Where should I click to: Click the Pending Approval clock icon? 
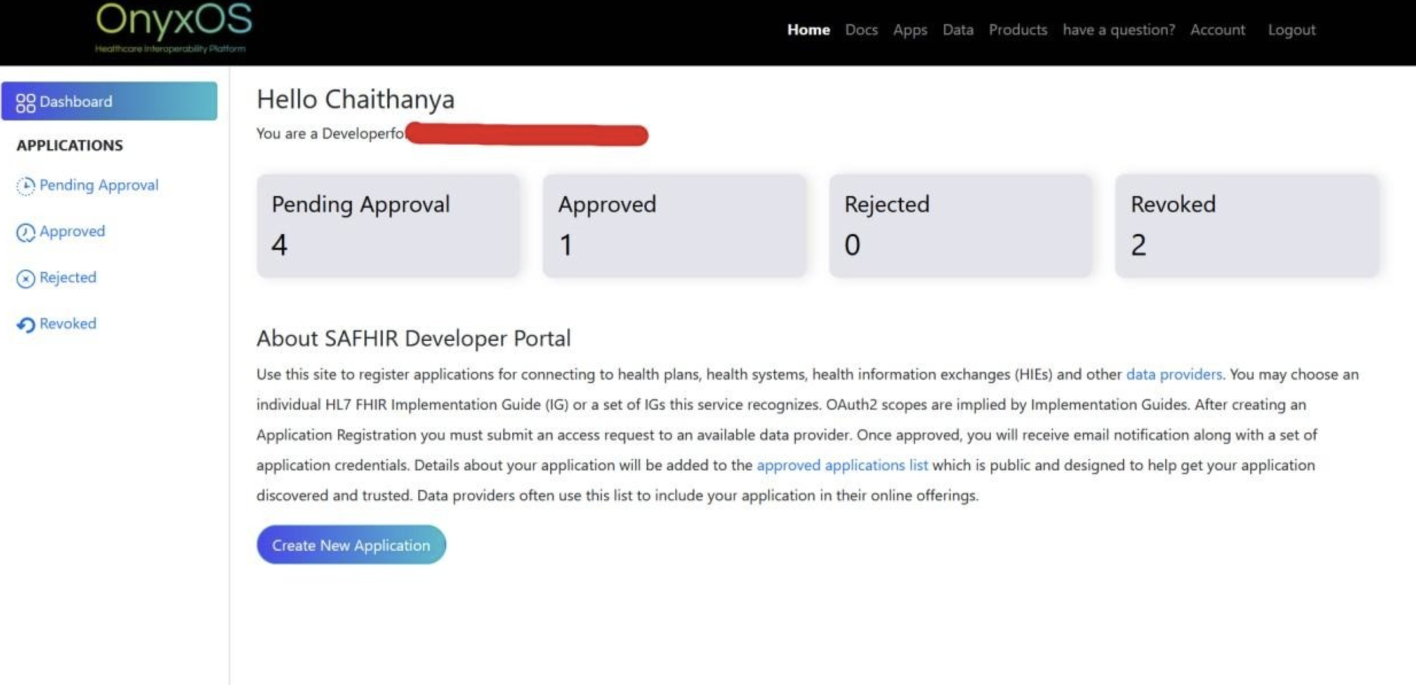(25, 186)
